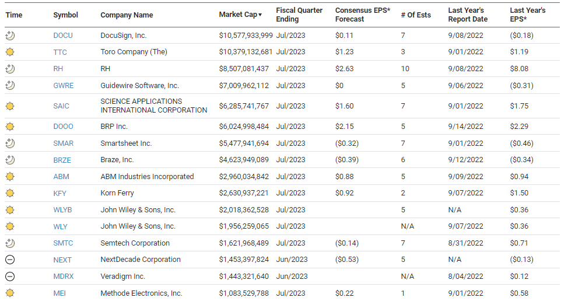The height and width of the screenshot is (301, 561).
Task: Select report date 8/31/2022
Action: 465,243
